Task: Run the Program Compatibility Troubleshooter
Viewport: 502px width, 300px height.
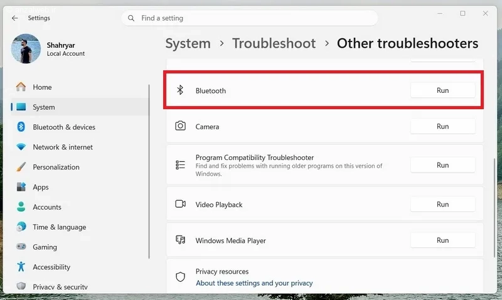Action: pyautogui.click(x=442, y=165)
